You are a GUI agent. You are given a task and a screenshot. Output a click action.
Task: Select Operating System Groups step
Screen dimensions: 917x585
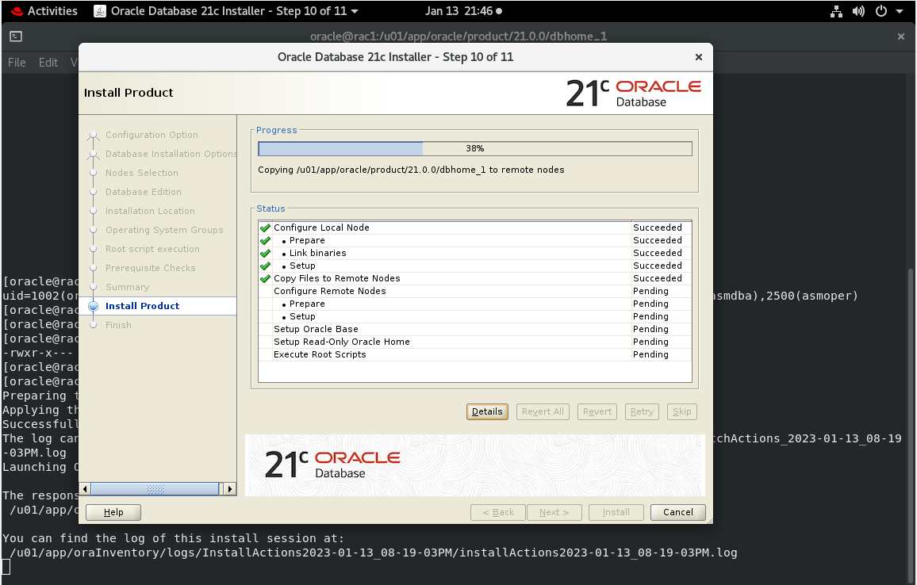(x=164, y=230)
